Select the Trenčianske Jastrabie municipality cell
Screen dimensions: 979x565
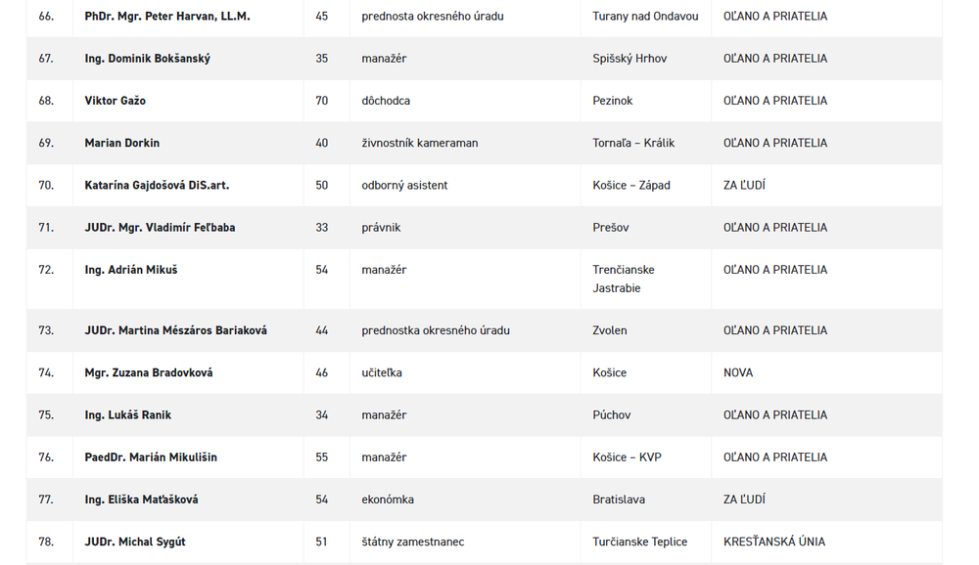coord(624,279)
